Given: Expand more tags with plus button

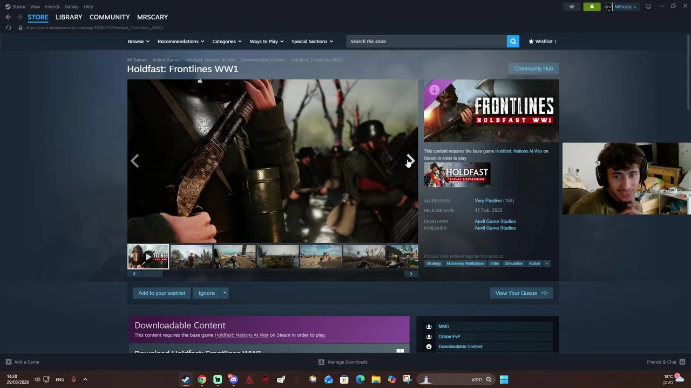Looking at the screenshot, I should 546,264.
